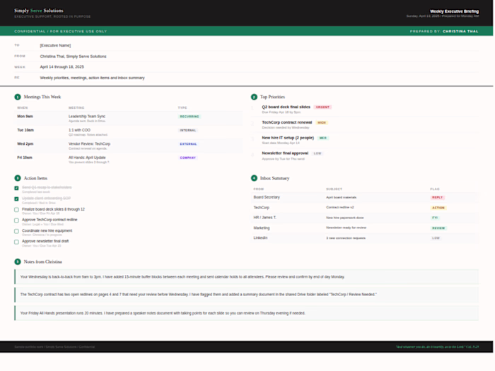The height and width of the screenshot is (371, 495).
Task: Click the LOW tag on Newsletter final approval
Action: coord(318,153)
